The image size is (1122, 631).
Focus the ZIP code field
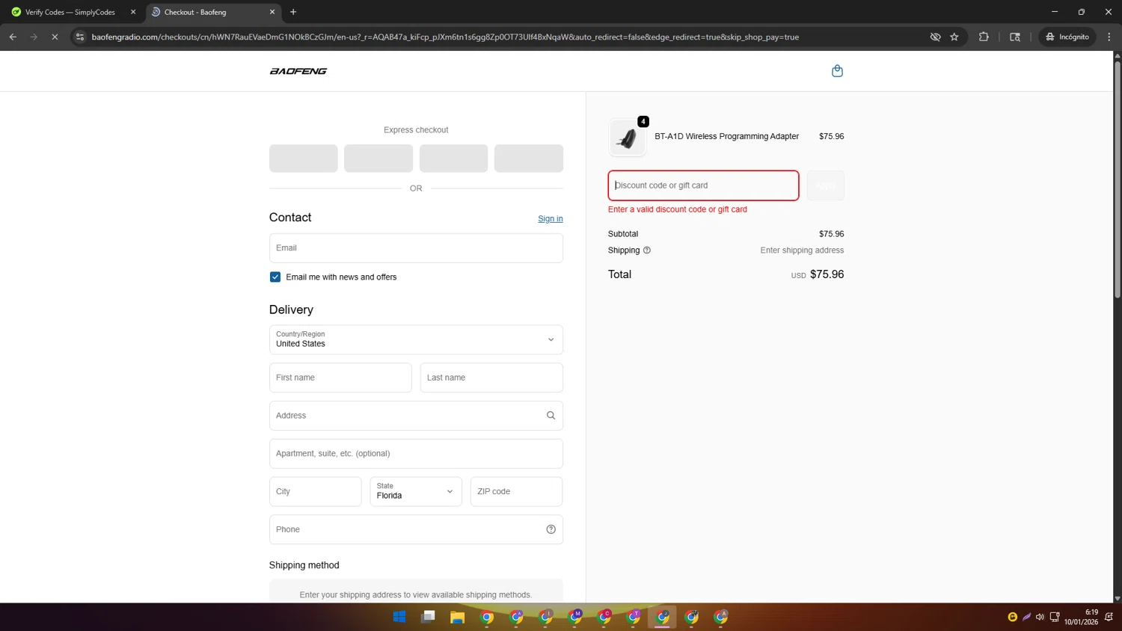[x=516, y=491]
